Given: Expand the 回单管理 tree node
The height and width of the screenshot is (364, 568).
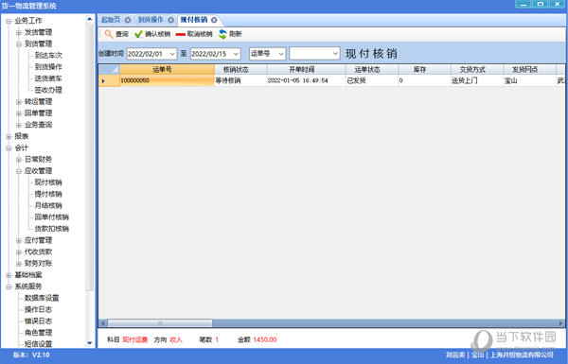Looking at the screenshot, I should click(19, 113).
